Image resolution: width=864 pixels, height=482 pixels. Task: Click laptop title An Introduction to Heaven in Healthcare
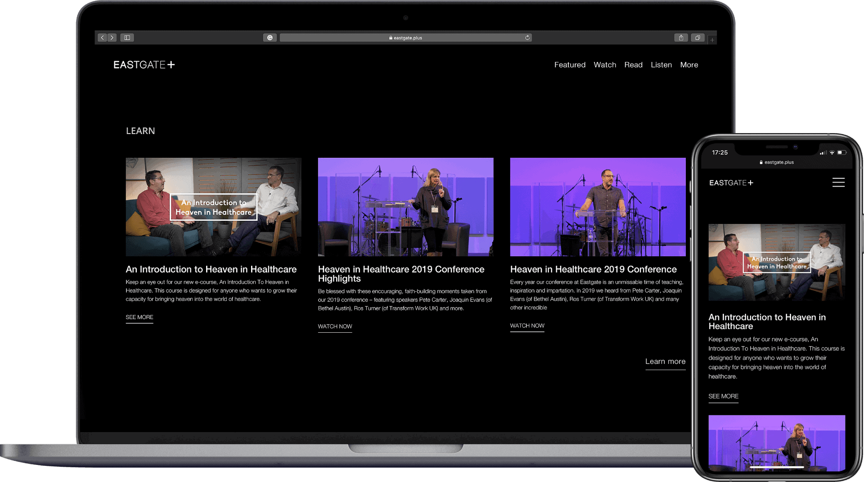coord(211,269)
